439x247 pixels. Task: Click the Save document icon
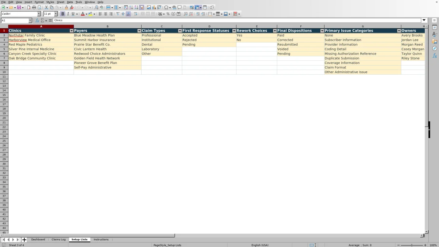coord(19,7)
